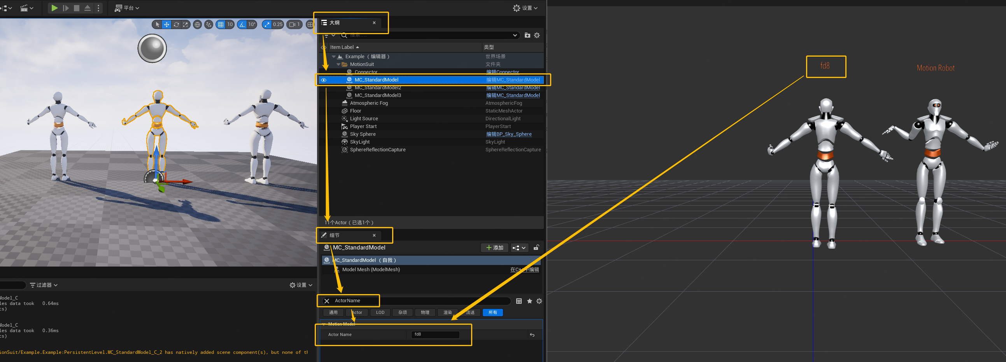Screen dimensions: 1006x362
Task: Select the rotate transform tool
Action: coord(176,24)
